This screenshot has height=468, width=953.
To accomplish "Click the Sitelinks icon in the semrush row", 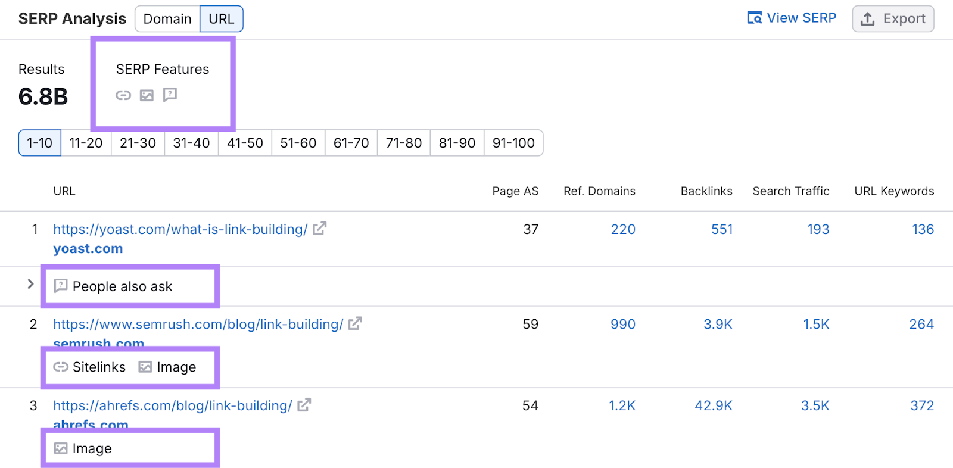I will tap(61, 367).
